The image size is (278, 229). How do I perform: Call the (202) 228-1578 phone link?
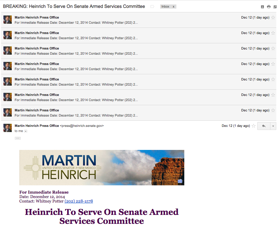[79, 201]
